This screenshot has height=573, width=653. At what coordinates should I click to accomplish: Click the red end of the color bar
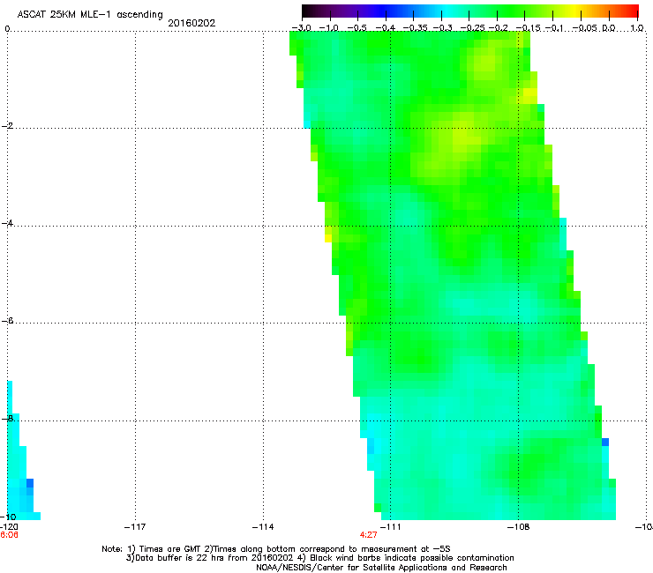coord(631,11)
